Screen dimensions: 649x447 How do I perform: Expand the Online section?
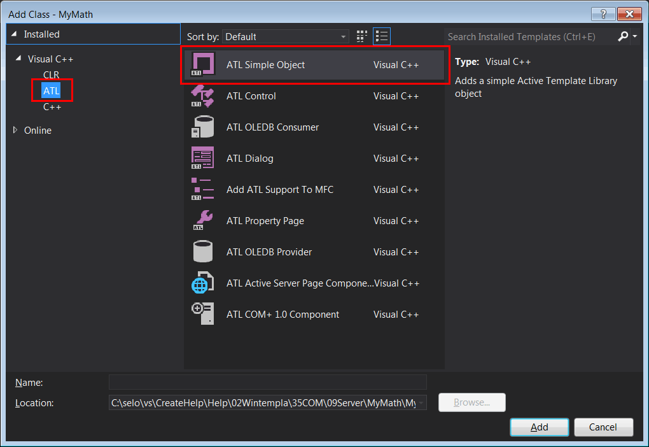click(15, 130)
